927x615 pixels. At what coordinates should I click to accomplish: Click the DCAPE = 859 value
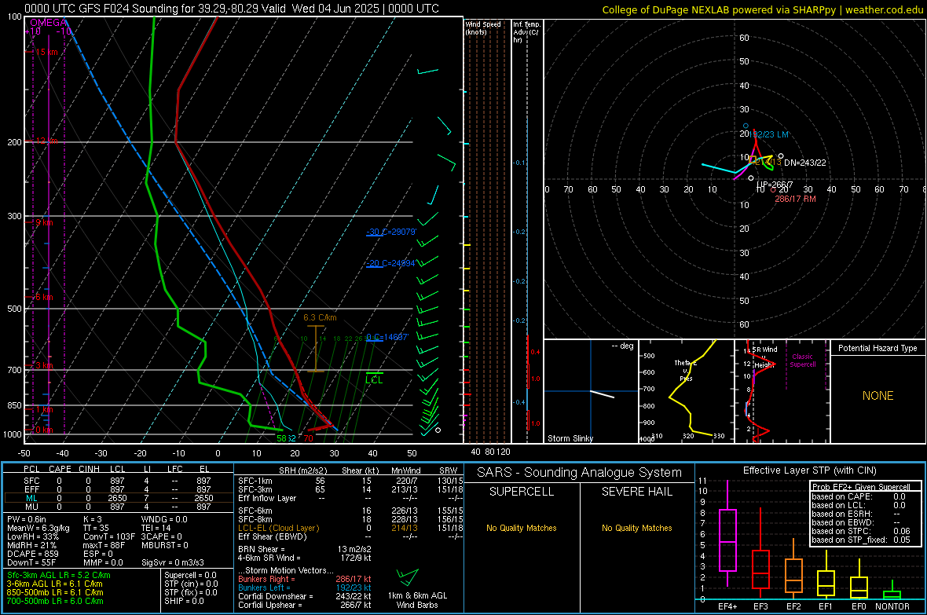32,554
